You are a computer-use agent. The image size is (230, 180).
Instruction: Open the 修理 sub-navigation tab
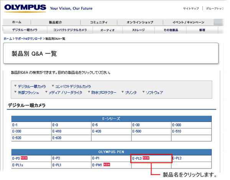pos(202,30)
